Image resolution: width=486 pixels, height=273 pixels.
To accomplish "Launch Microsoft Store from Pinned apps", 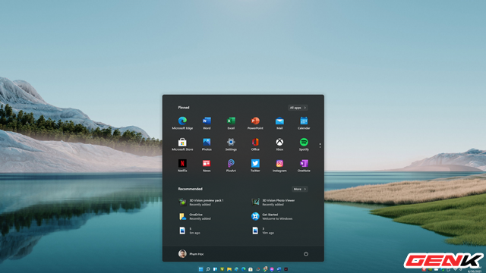I will point(182,144).
